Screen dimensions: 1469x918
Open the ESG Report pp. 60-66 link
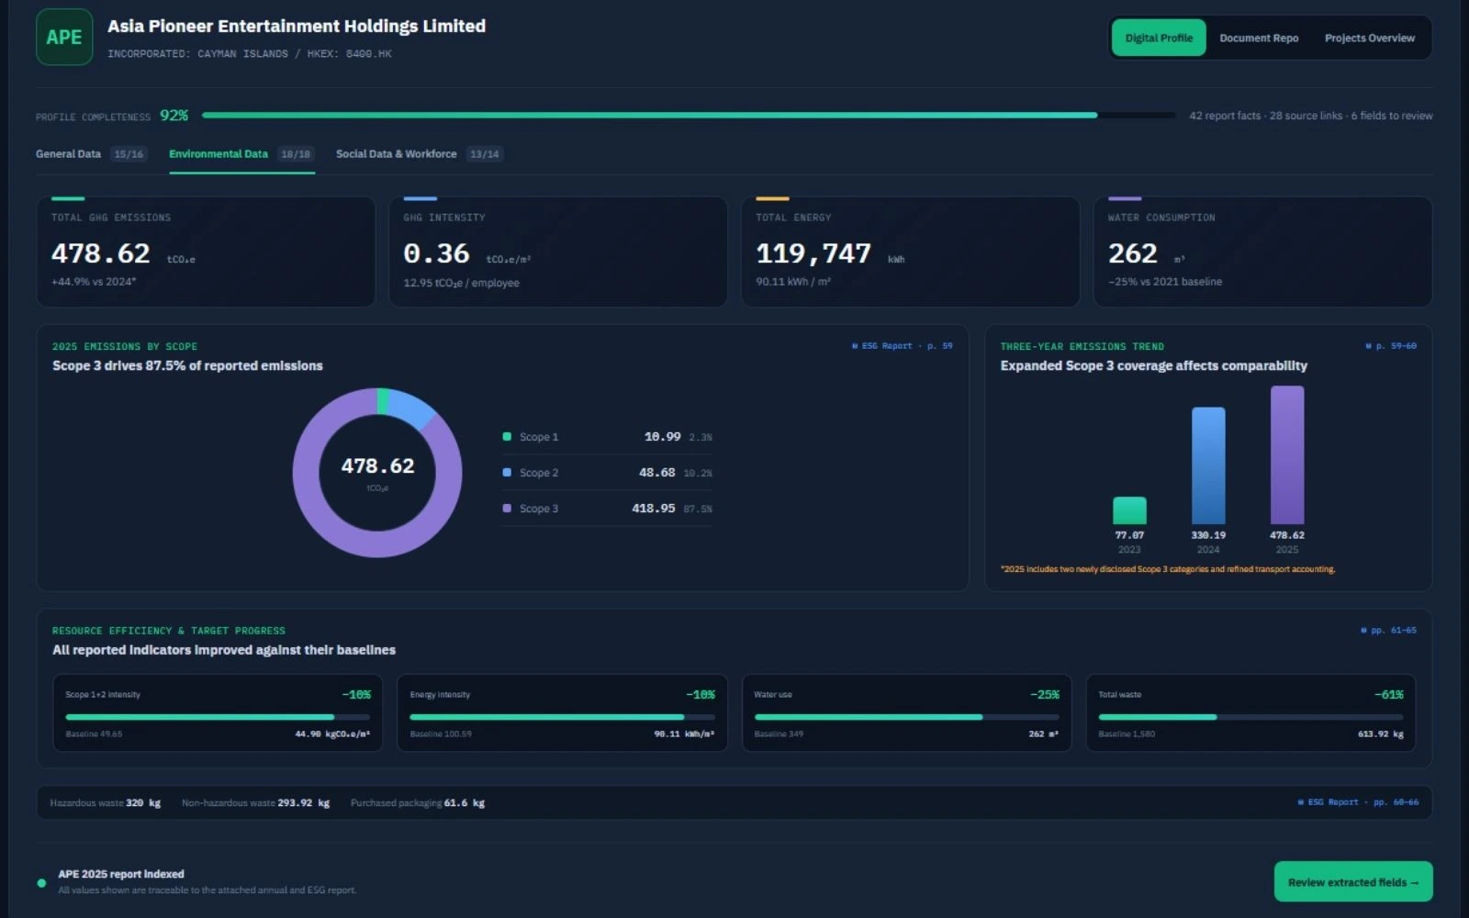(1358, 802)
